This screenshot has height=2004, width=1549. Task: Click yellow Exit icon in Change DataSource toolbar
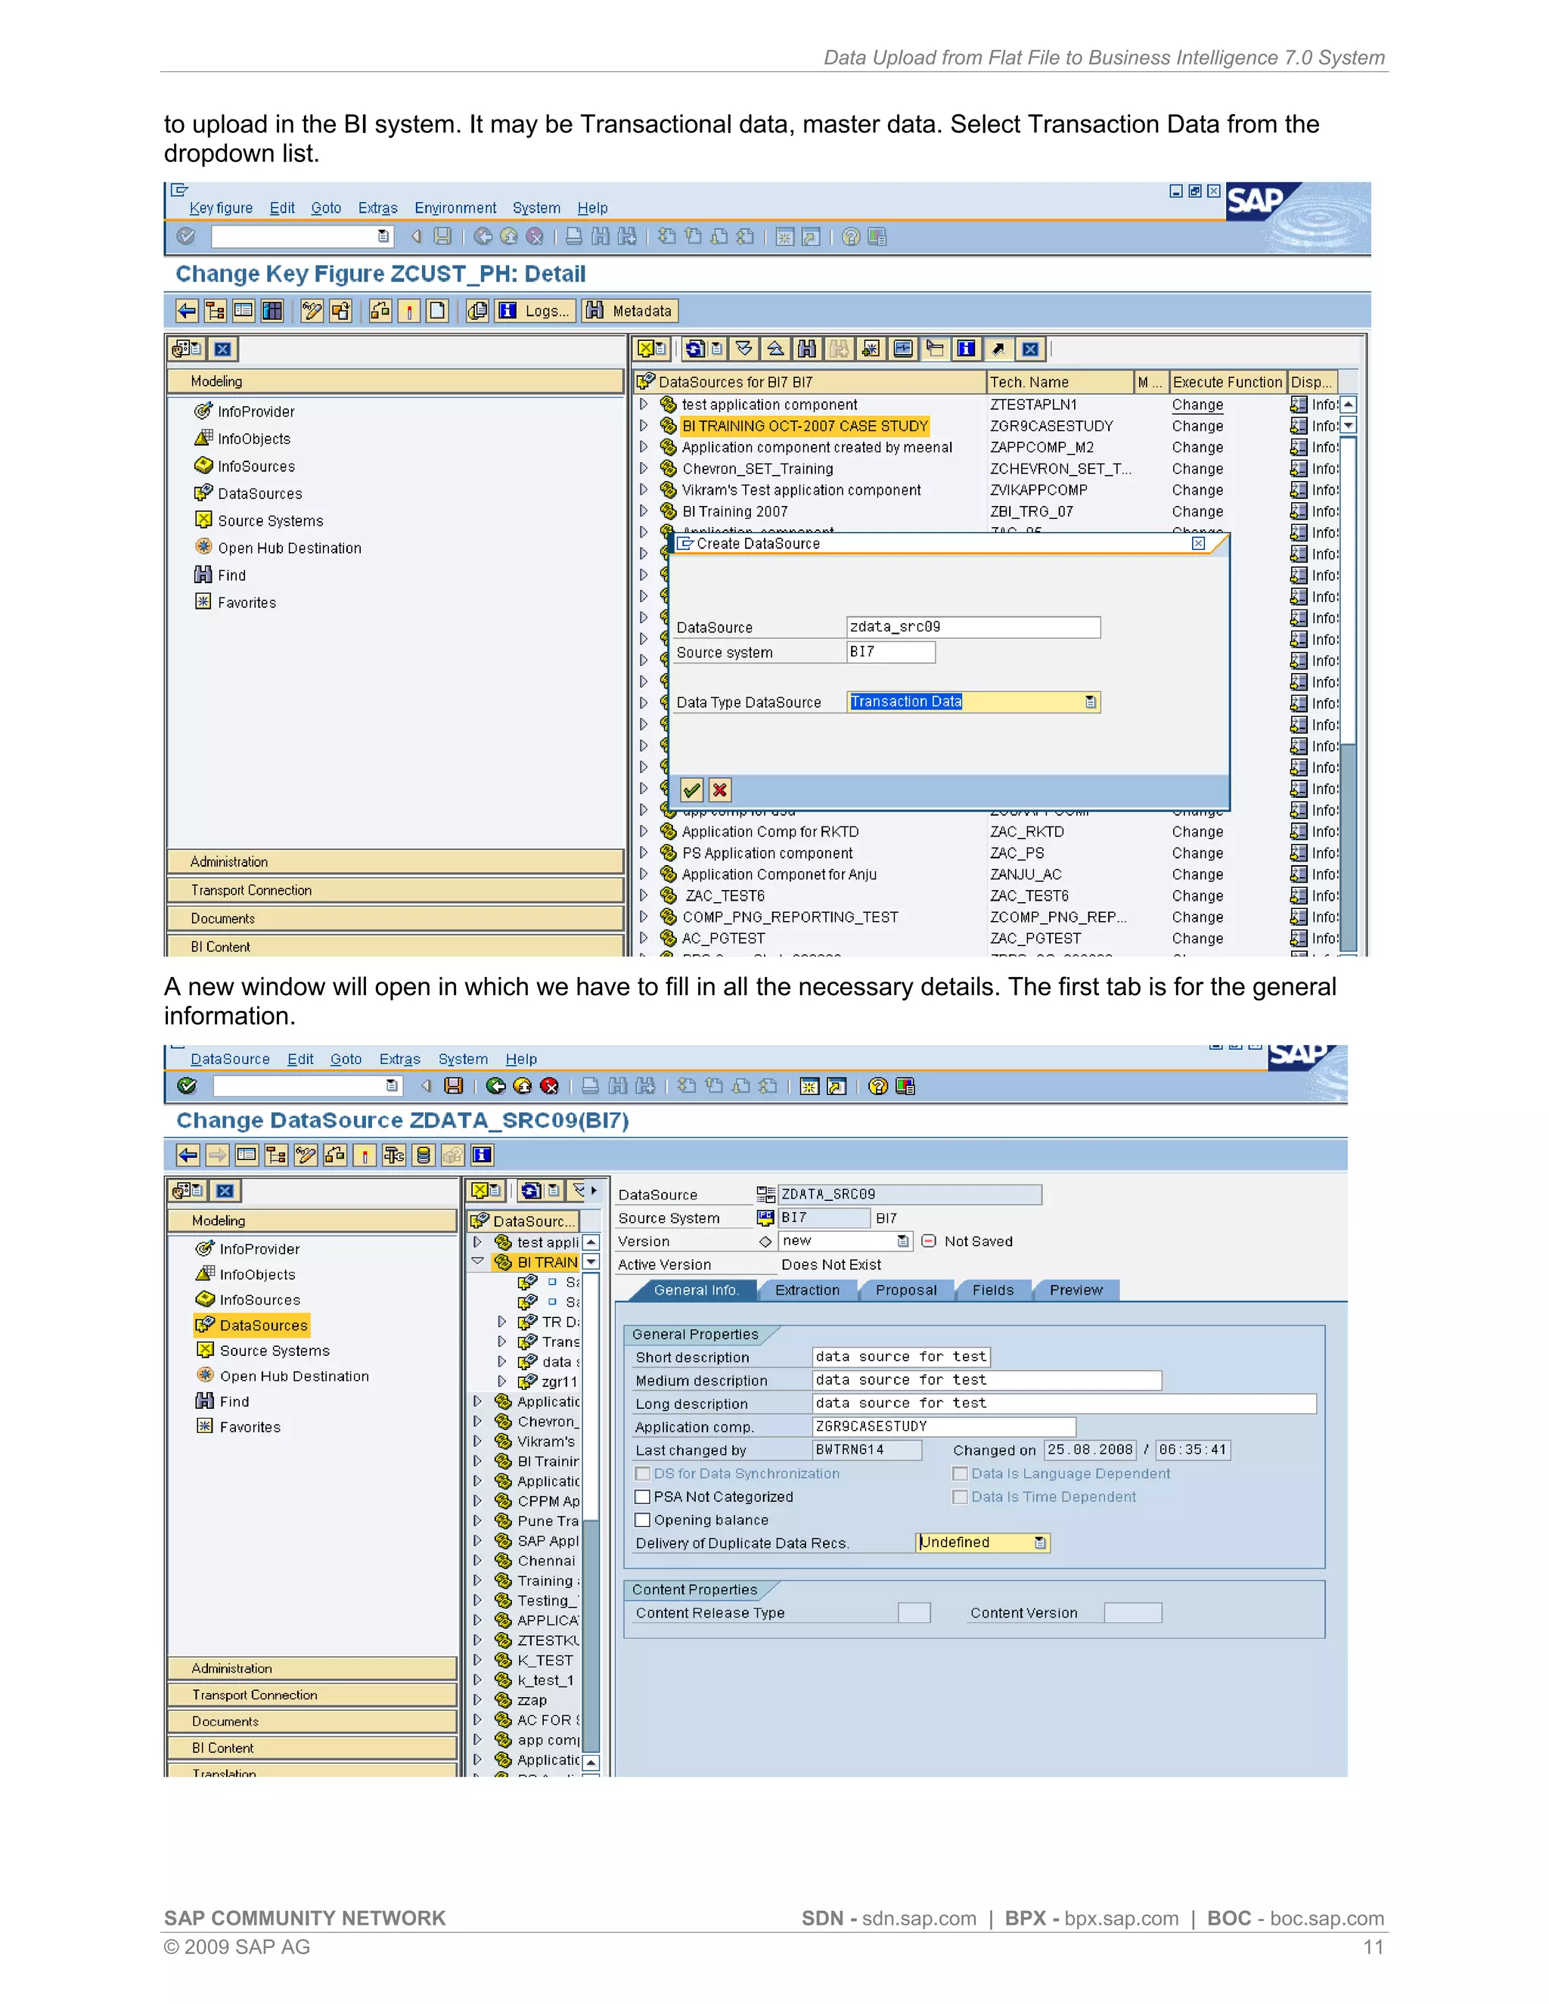(522, 1085)
